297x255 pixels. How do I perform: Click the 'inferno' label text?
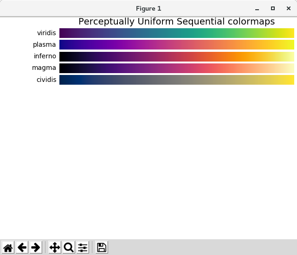[x=45, y=56]
